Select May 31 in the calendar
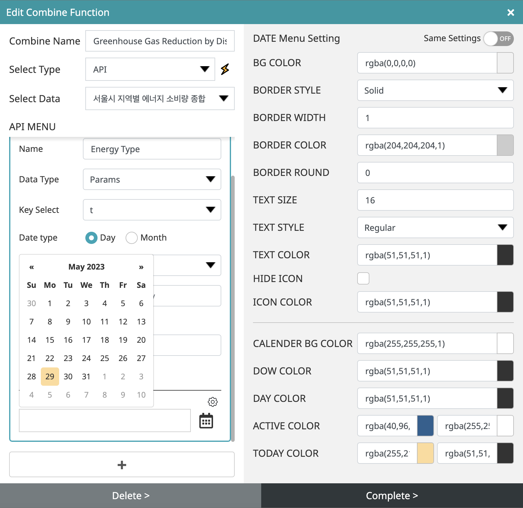This screenshot has height=508, width=523. click(x=86, y=377)
